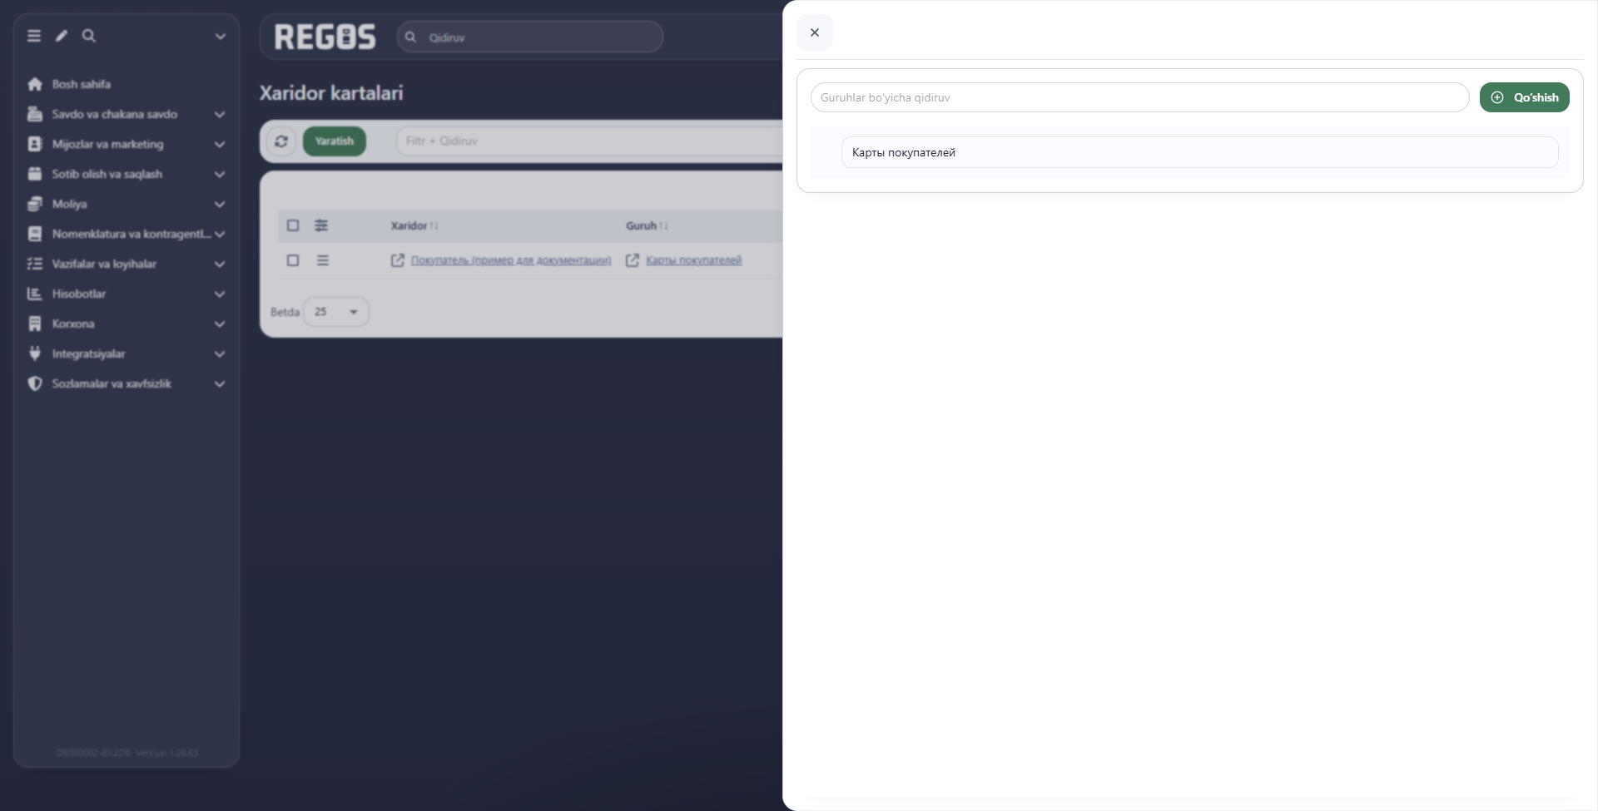Screen dimensions: 1598x811
Task: Click the pencil edit icon in sidebar
Action: pos(62,36)
